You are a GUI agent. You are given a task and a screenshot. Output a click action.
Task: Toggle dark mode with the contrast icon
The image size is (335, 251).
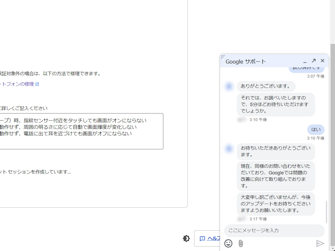click(186, 238)
